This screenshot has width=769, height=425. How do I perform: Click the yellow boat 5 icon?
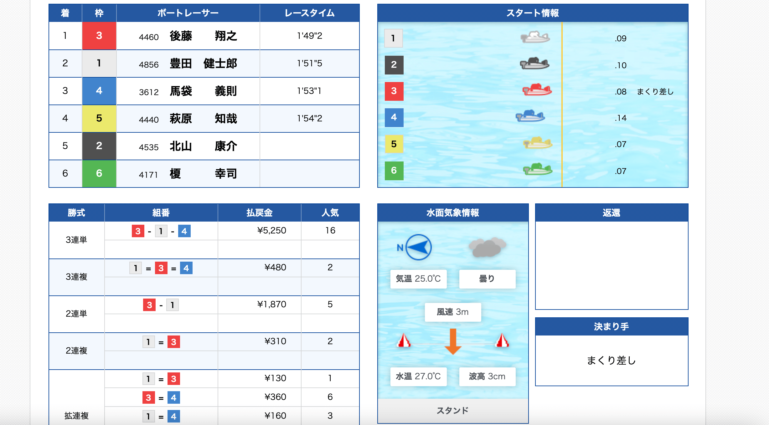(538, 143)
